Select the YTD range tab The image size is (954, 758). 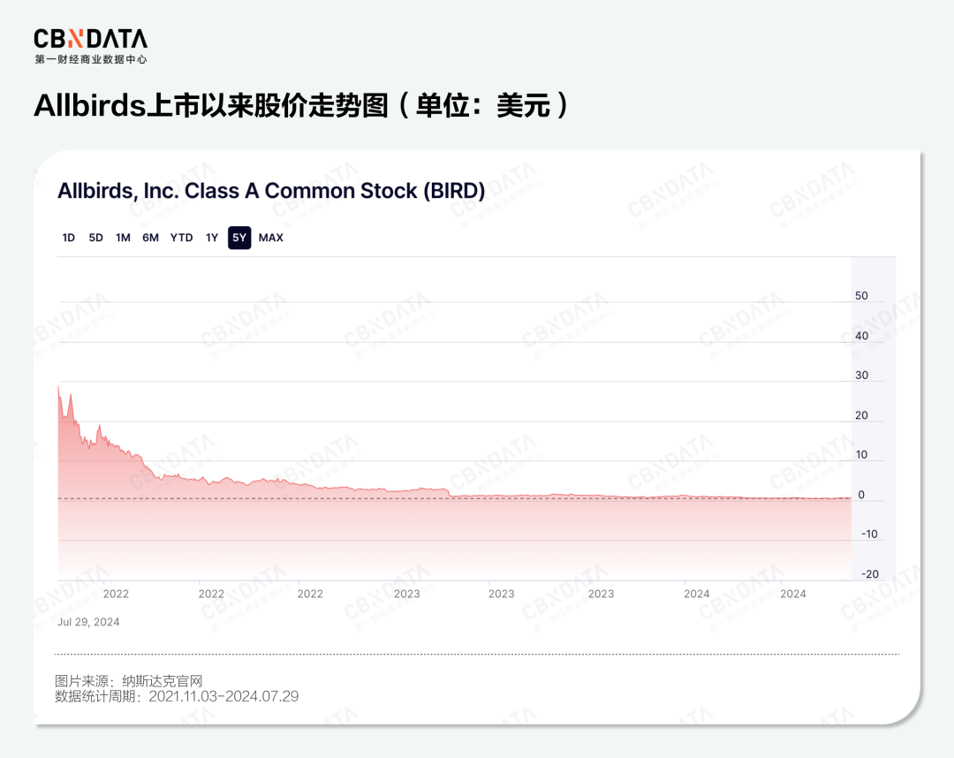click(181, 238)
